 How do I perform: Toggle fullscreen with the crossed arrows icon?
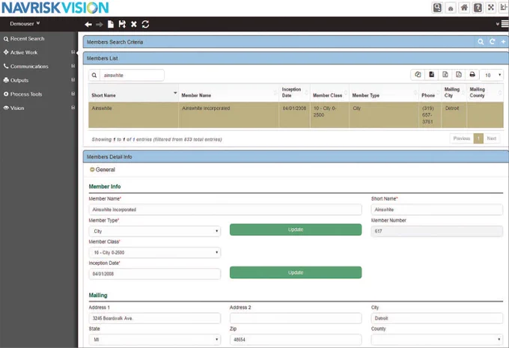491,7
